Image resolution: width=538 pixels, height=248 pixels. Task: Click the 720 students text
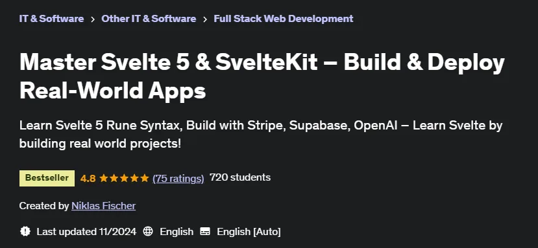tap(240, 177)
